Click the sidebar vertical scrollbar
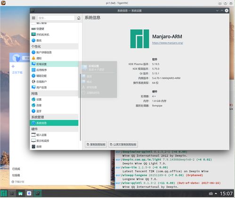The image size is (235, 198). coord(81,107)
